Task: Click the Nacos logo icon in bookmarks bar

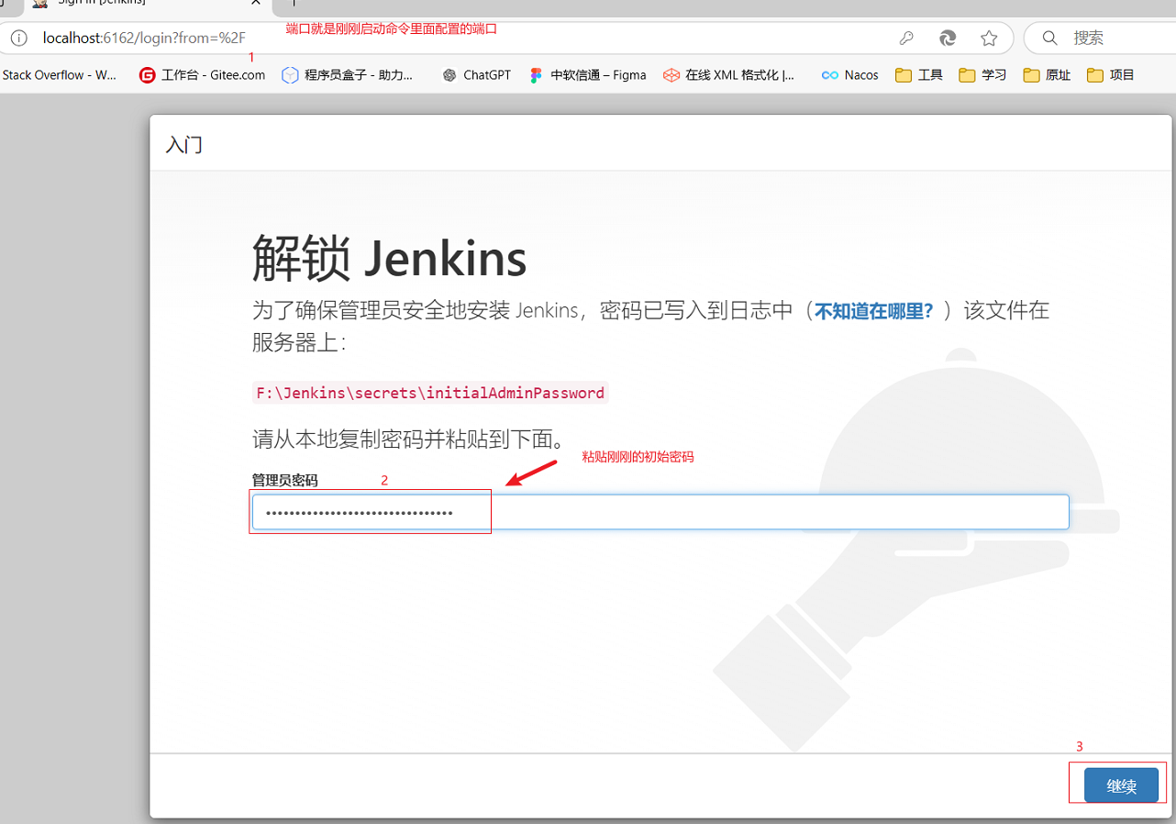Action: pyautogui.click(x=830, y=75)
